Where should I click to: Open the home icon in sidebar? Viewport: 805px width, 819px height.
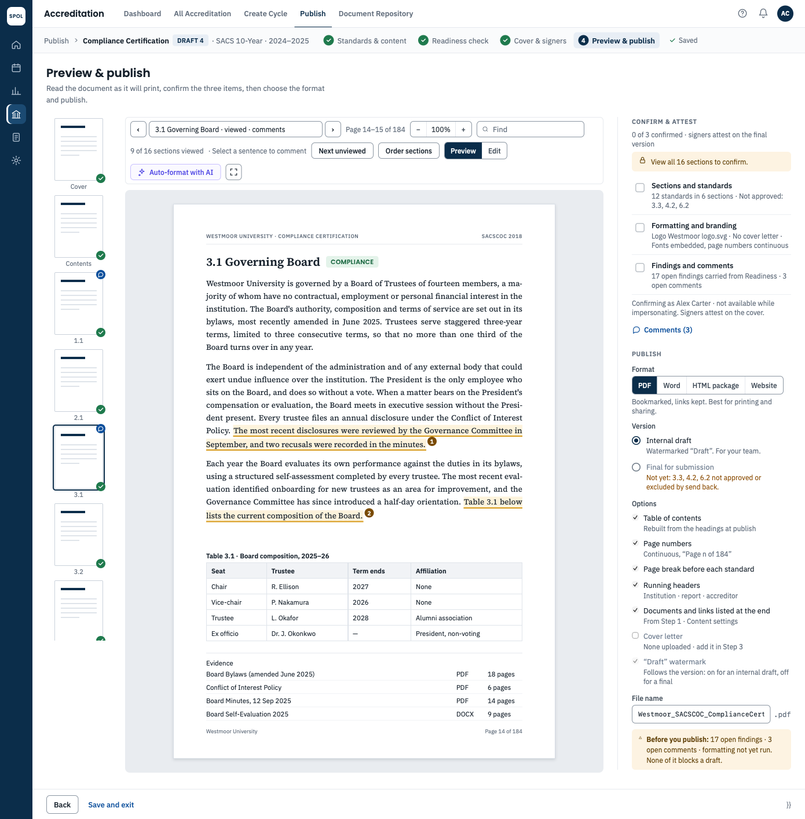coord(16,45)
